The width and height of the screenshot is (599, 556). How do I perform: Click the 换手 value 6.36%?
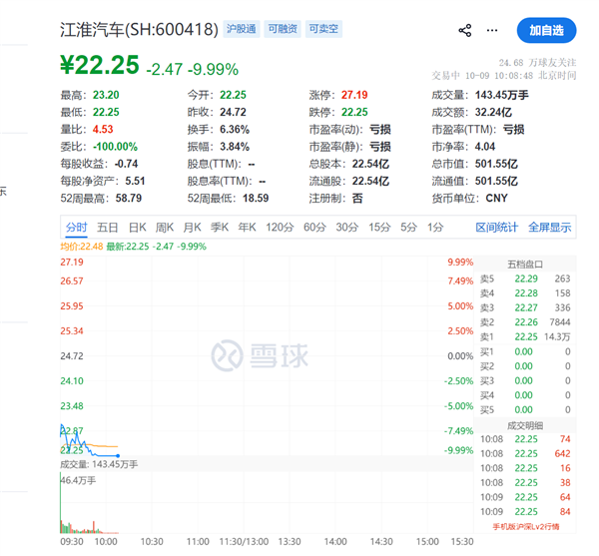[235, 130]
